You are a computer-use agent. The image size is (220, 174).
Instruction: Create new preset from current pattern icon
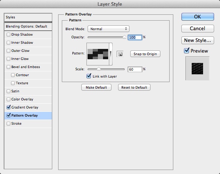(x=120, y=54)
